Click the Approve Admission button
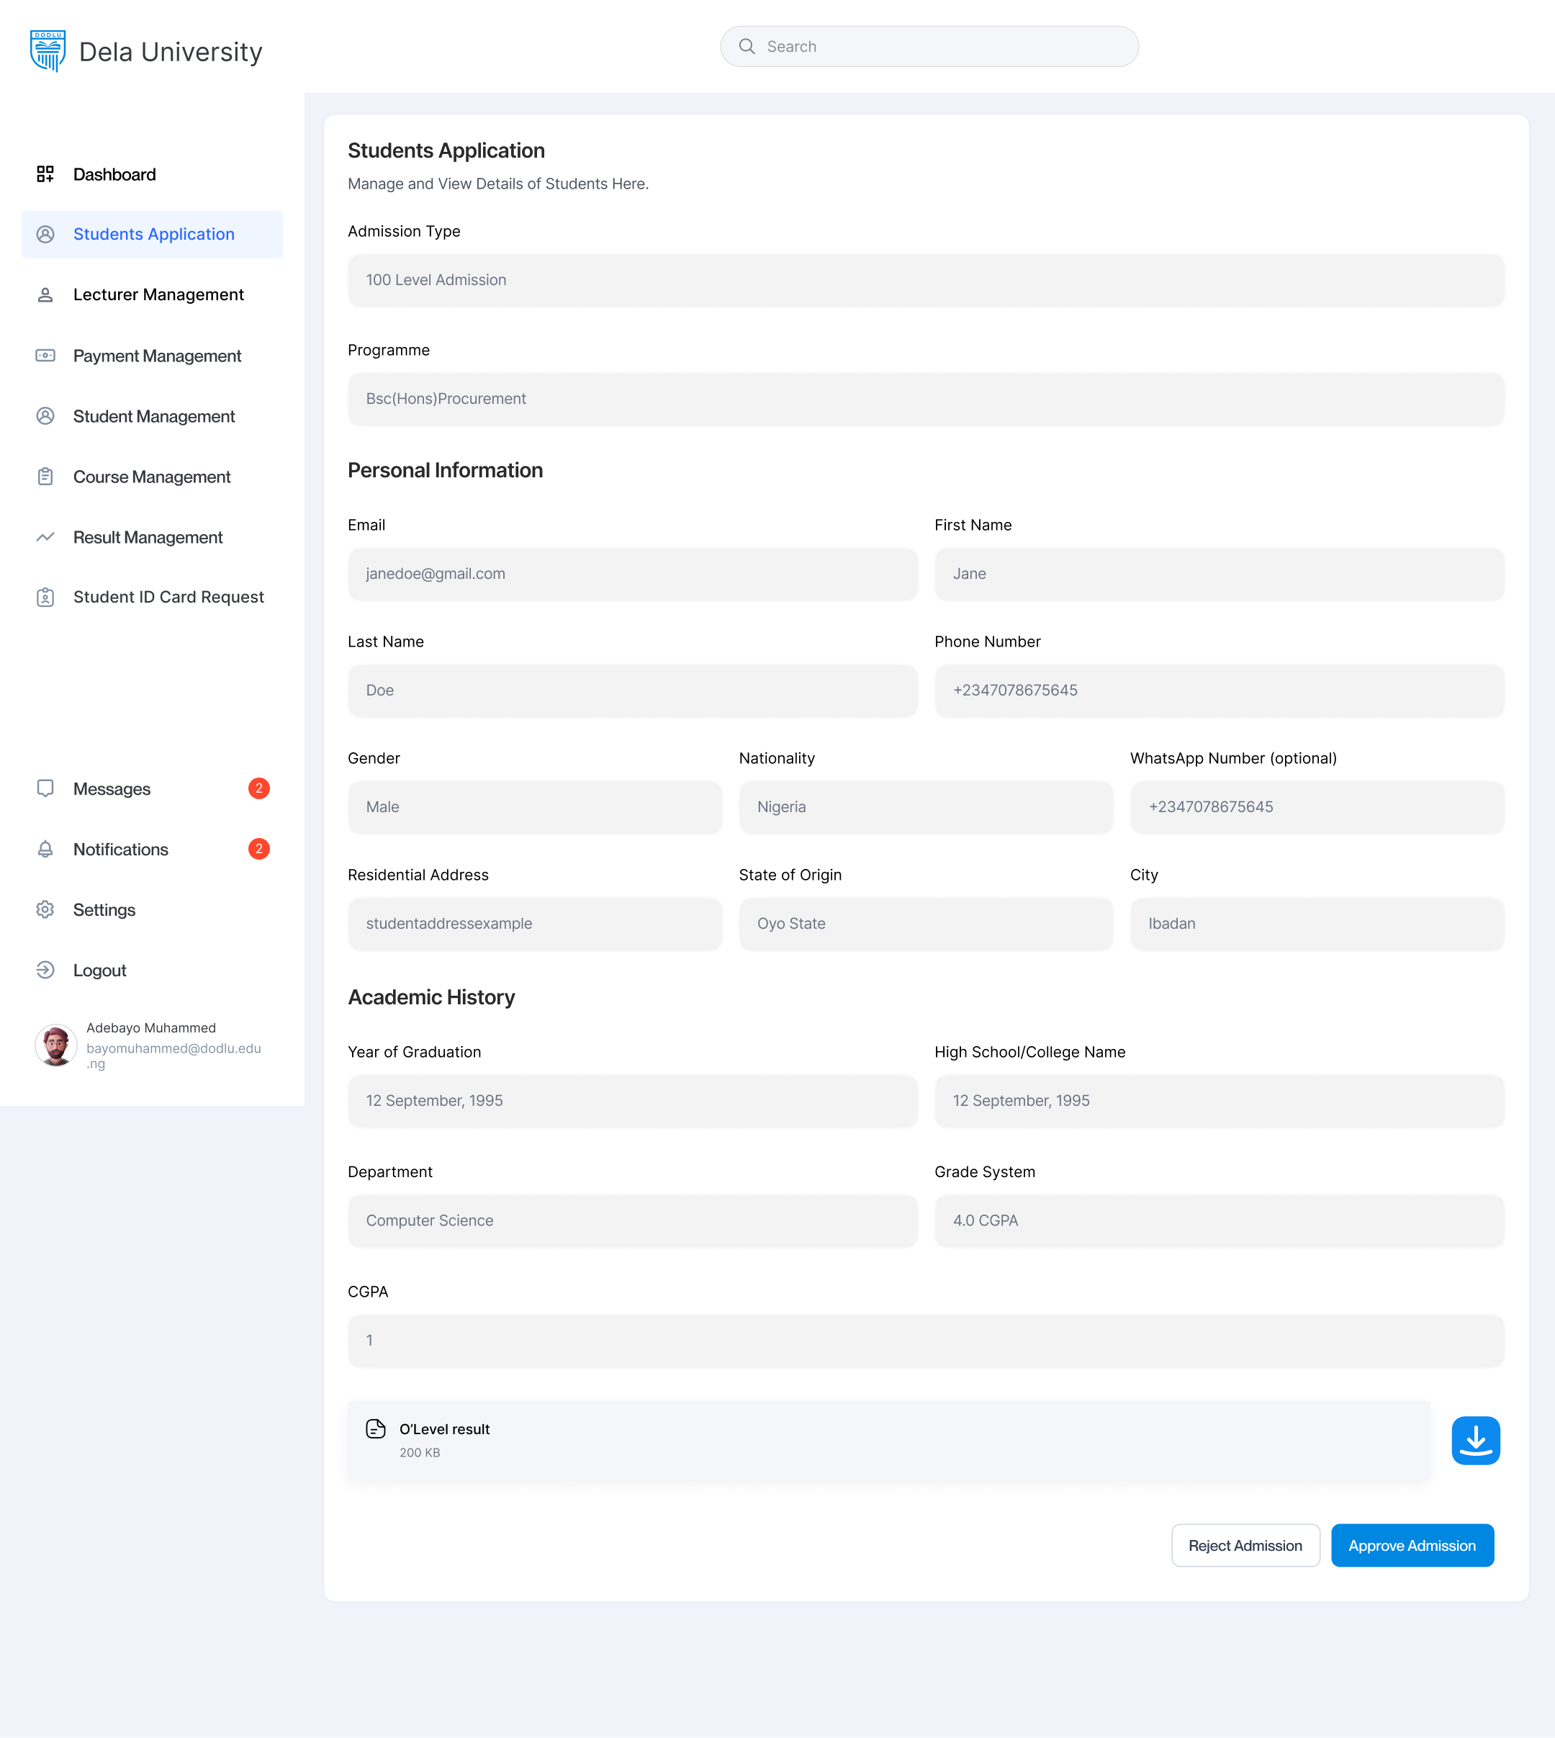1555x1738 pixels. [1412, 1546]
